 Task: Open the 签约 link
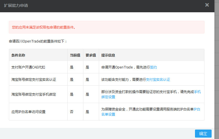pyautogui.click(x=153, y=67)
